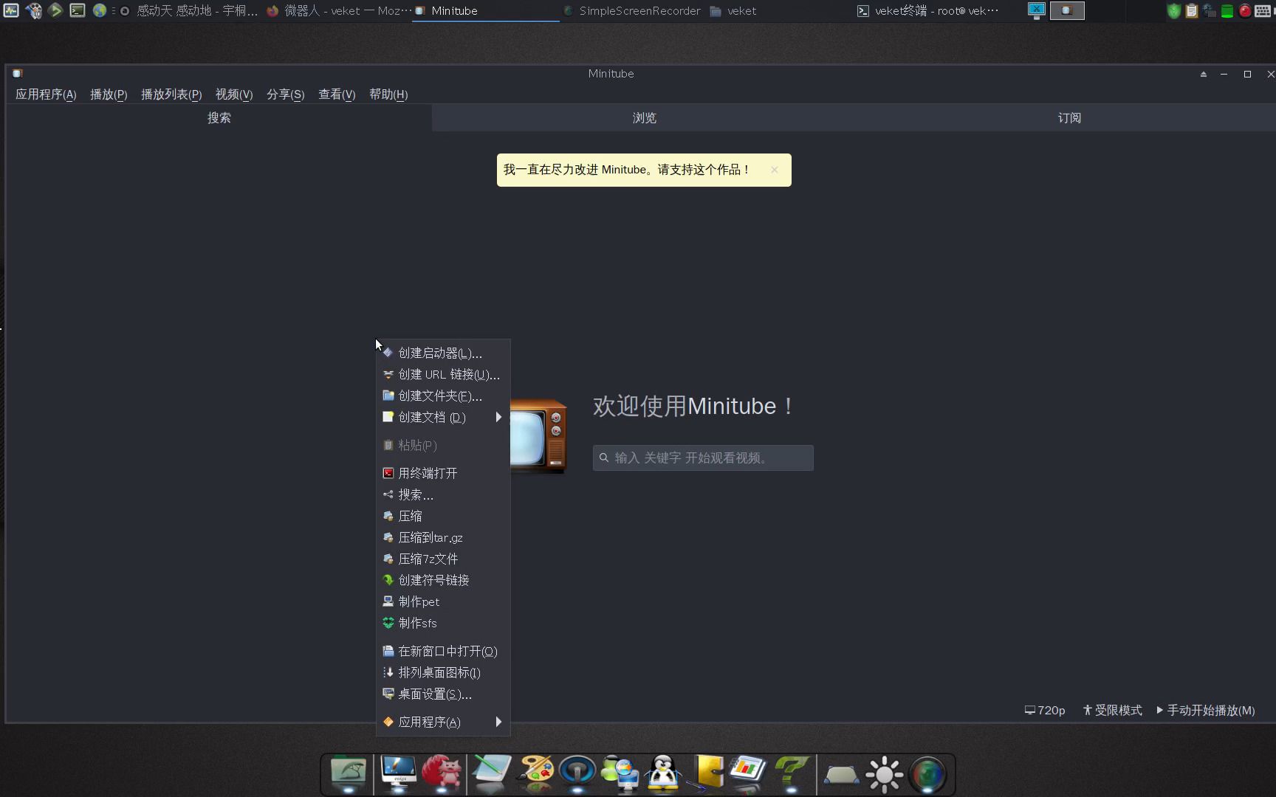Click the green disk storage tray icon
The width and height of the screenshot is (1276, 797).
coord(1227,11)
